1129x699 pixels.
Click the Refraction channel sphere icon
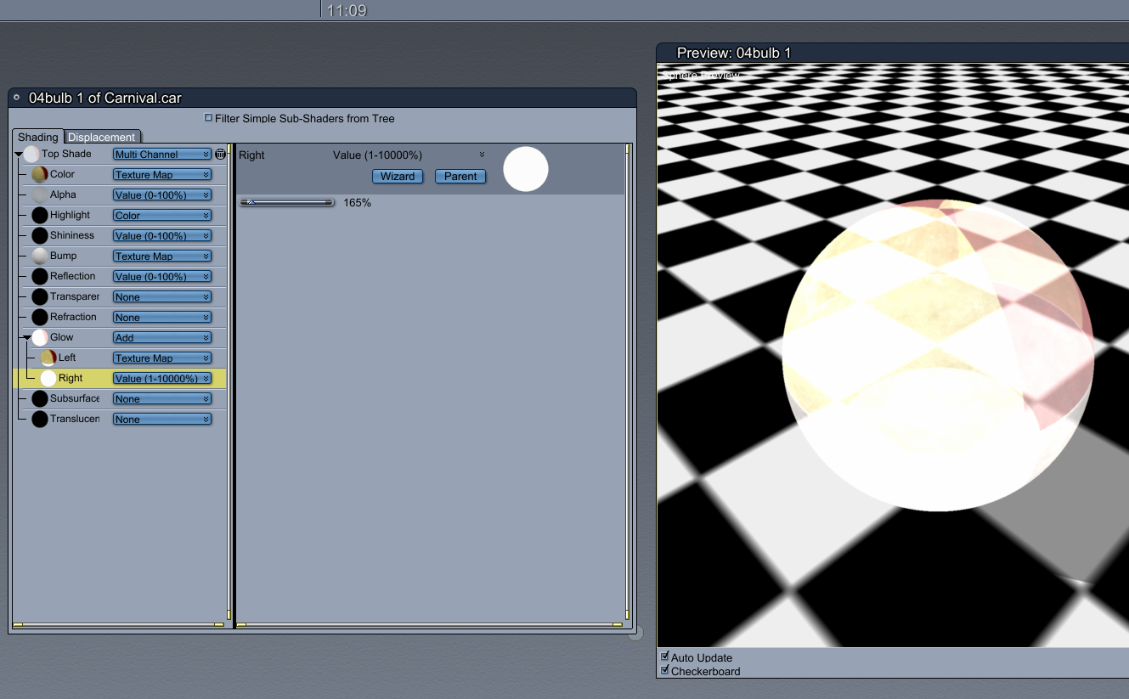click(40, 318)
